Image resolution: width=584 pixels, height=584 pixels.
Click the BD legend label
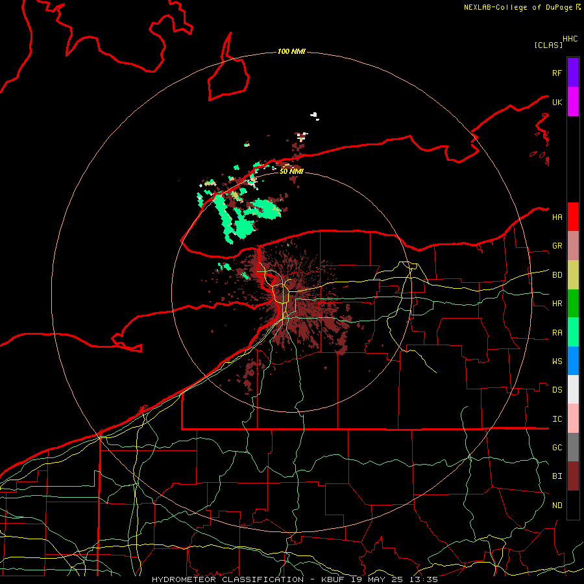557,275
